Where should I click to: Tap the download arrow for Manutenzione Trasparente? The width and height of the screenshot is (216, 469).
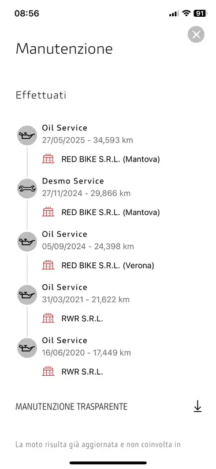click(x=198, y=407)
